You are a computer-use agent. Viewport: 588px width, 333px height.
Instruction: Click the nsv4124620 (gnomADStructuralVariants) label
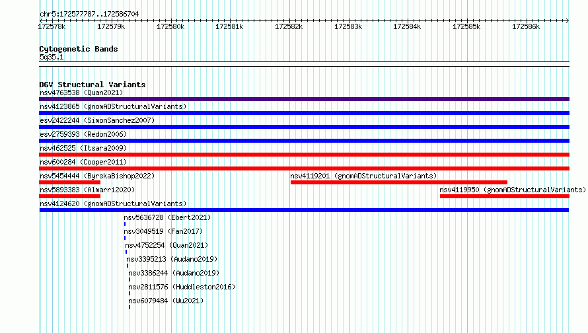coord(113,203)
